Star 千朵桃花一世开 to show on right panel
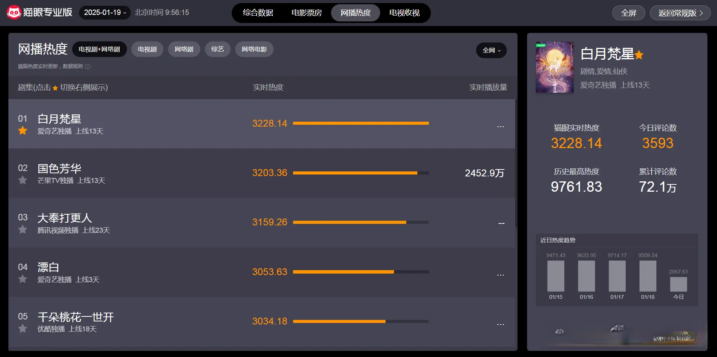Screen dimensions: 717x357 pos(23,328)
